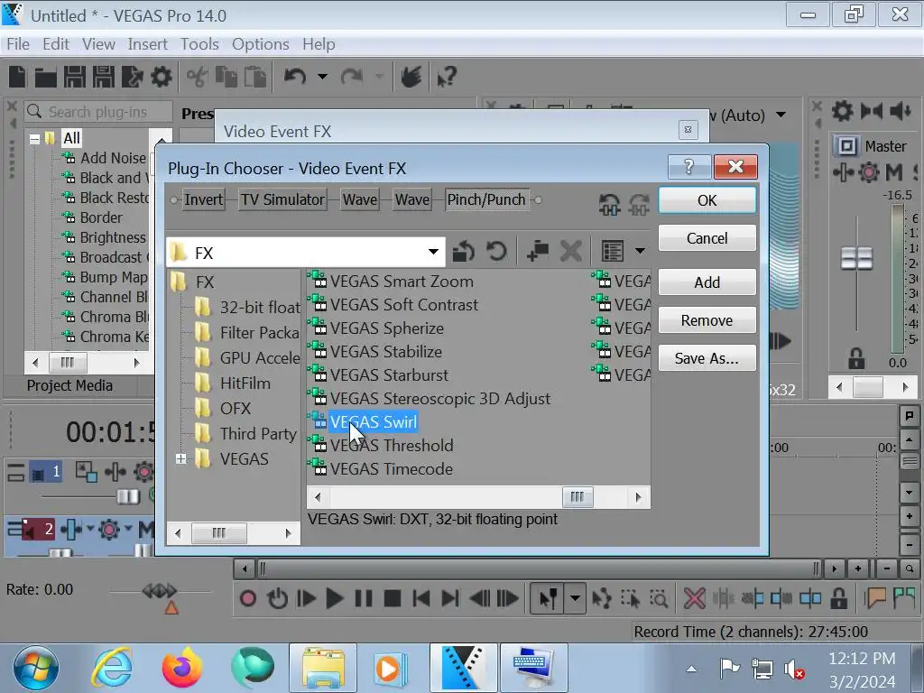Click Save As... in Plug-In Chooser
This screenshot has width=924, height=693.
click(707, 358)
